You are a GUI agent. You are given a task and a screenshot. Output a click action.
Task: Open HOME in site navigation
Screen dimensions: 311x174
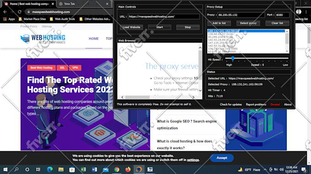coord(94,39)
